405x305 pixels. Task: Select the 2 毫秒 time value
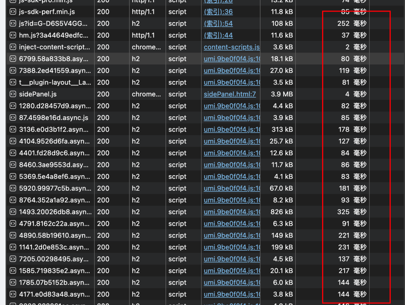tap(356, 47)
